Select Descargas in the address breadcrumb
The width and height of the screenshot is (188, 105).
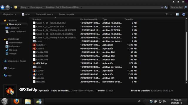(x=36, y=7)
